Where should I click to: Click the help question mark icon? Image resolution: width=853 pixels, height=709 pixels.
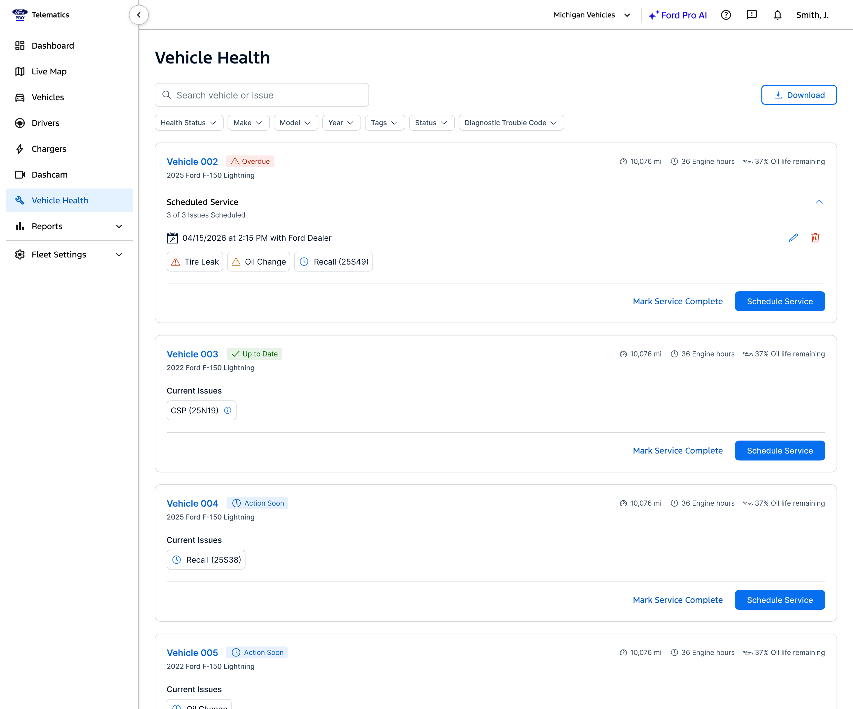coord(725,15)
